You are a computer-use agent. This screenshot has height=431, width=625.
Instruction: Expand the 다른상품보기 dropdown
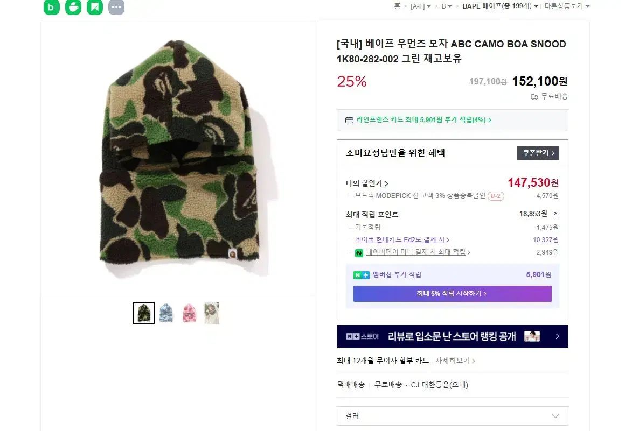[x=567, y=6]
